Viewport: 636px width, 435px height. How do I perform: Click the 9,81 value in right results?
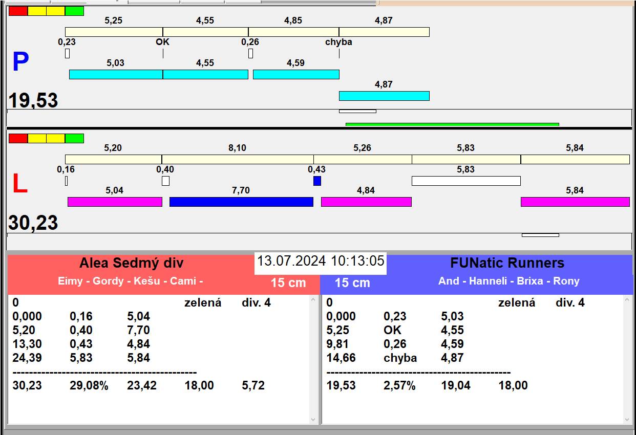coord(338,344)
